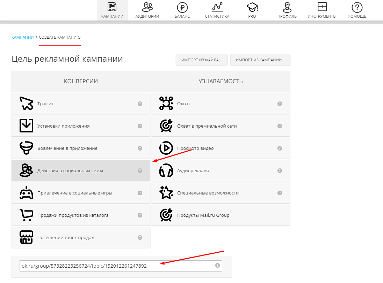This screenshot has width=383, height=283.
Task: Open the PRO graduation cap icon
Action: click(252, 7)
